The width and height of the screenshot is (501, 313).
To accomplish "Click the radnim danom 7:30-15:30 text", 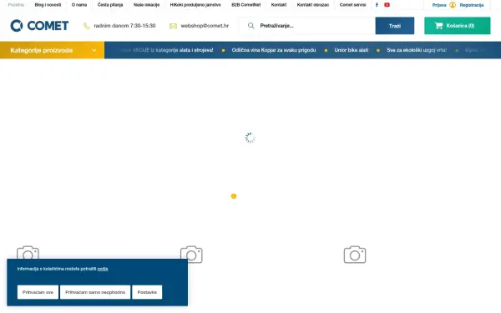I will pyautogui.click(x=124, y=26).
